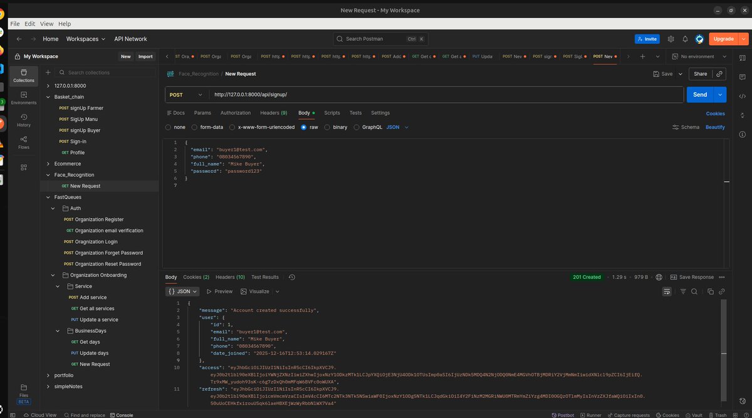Open the View menu
This screenshot has width=752, height=418.
tap(46, 23)
